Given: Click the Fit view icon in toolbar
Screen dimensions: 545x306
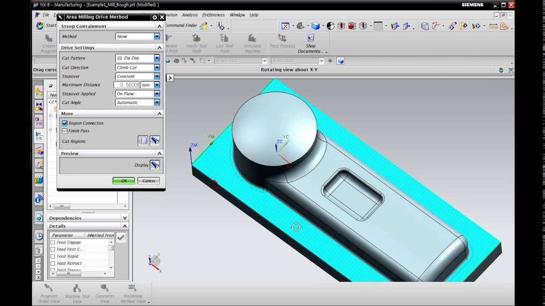Looking at the screenshot, I should click(285, 26).
